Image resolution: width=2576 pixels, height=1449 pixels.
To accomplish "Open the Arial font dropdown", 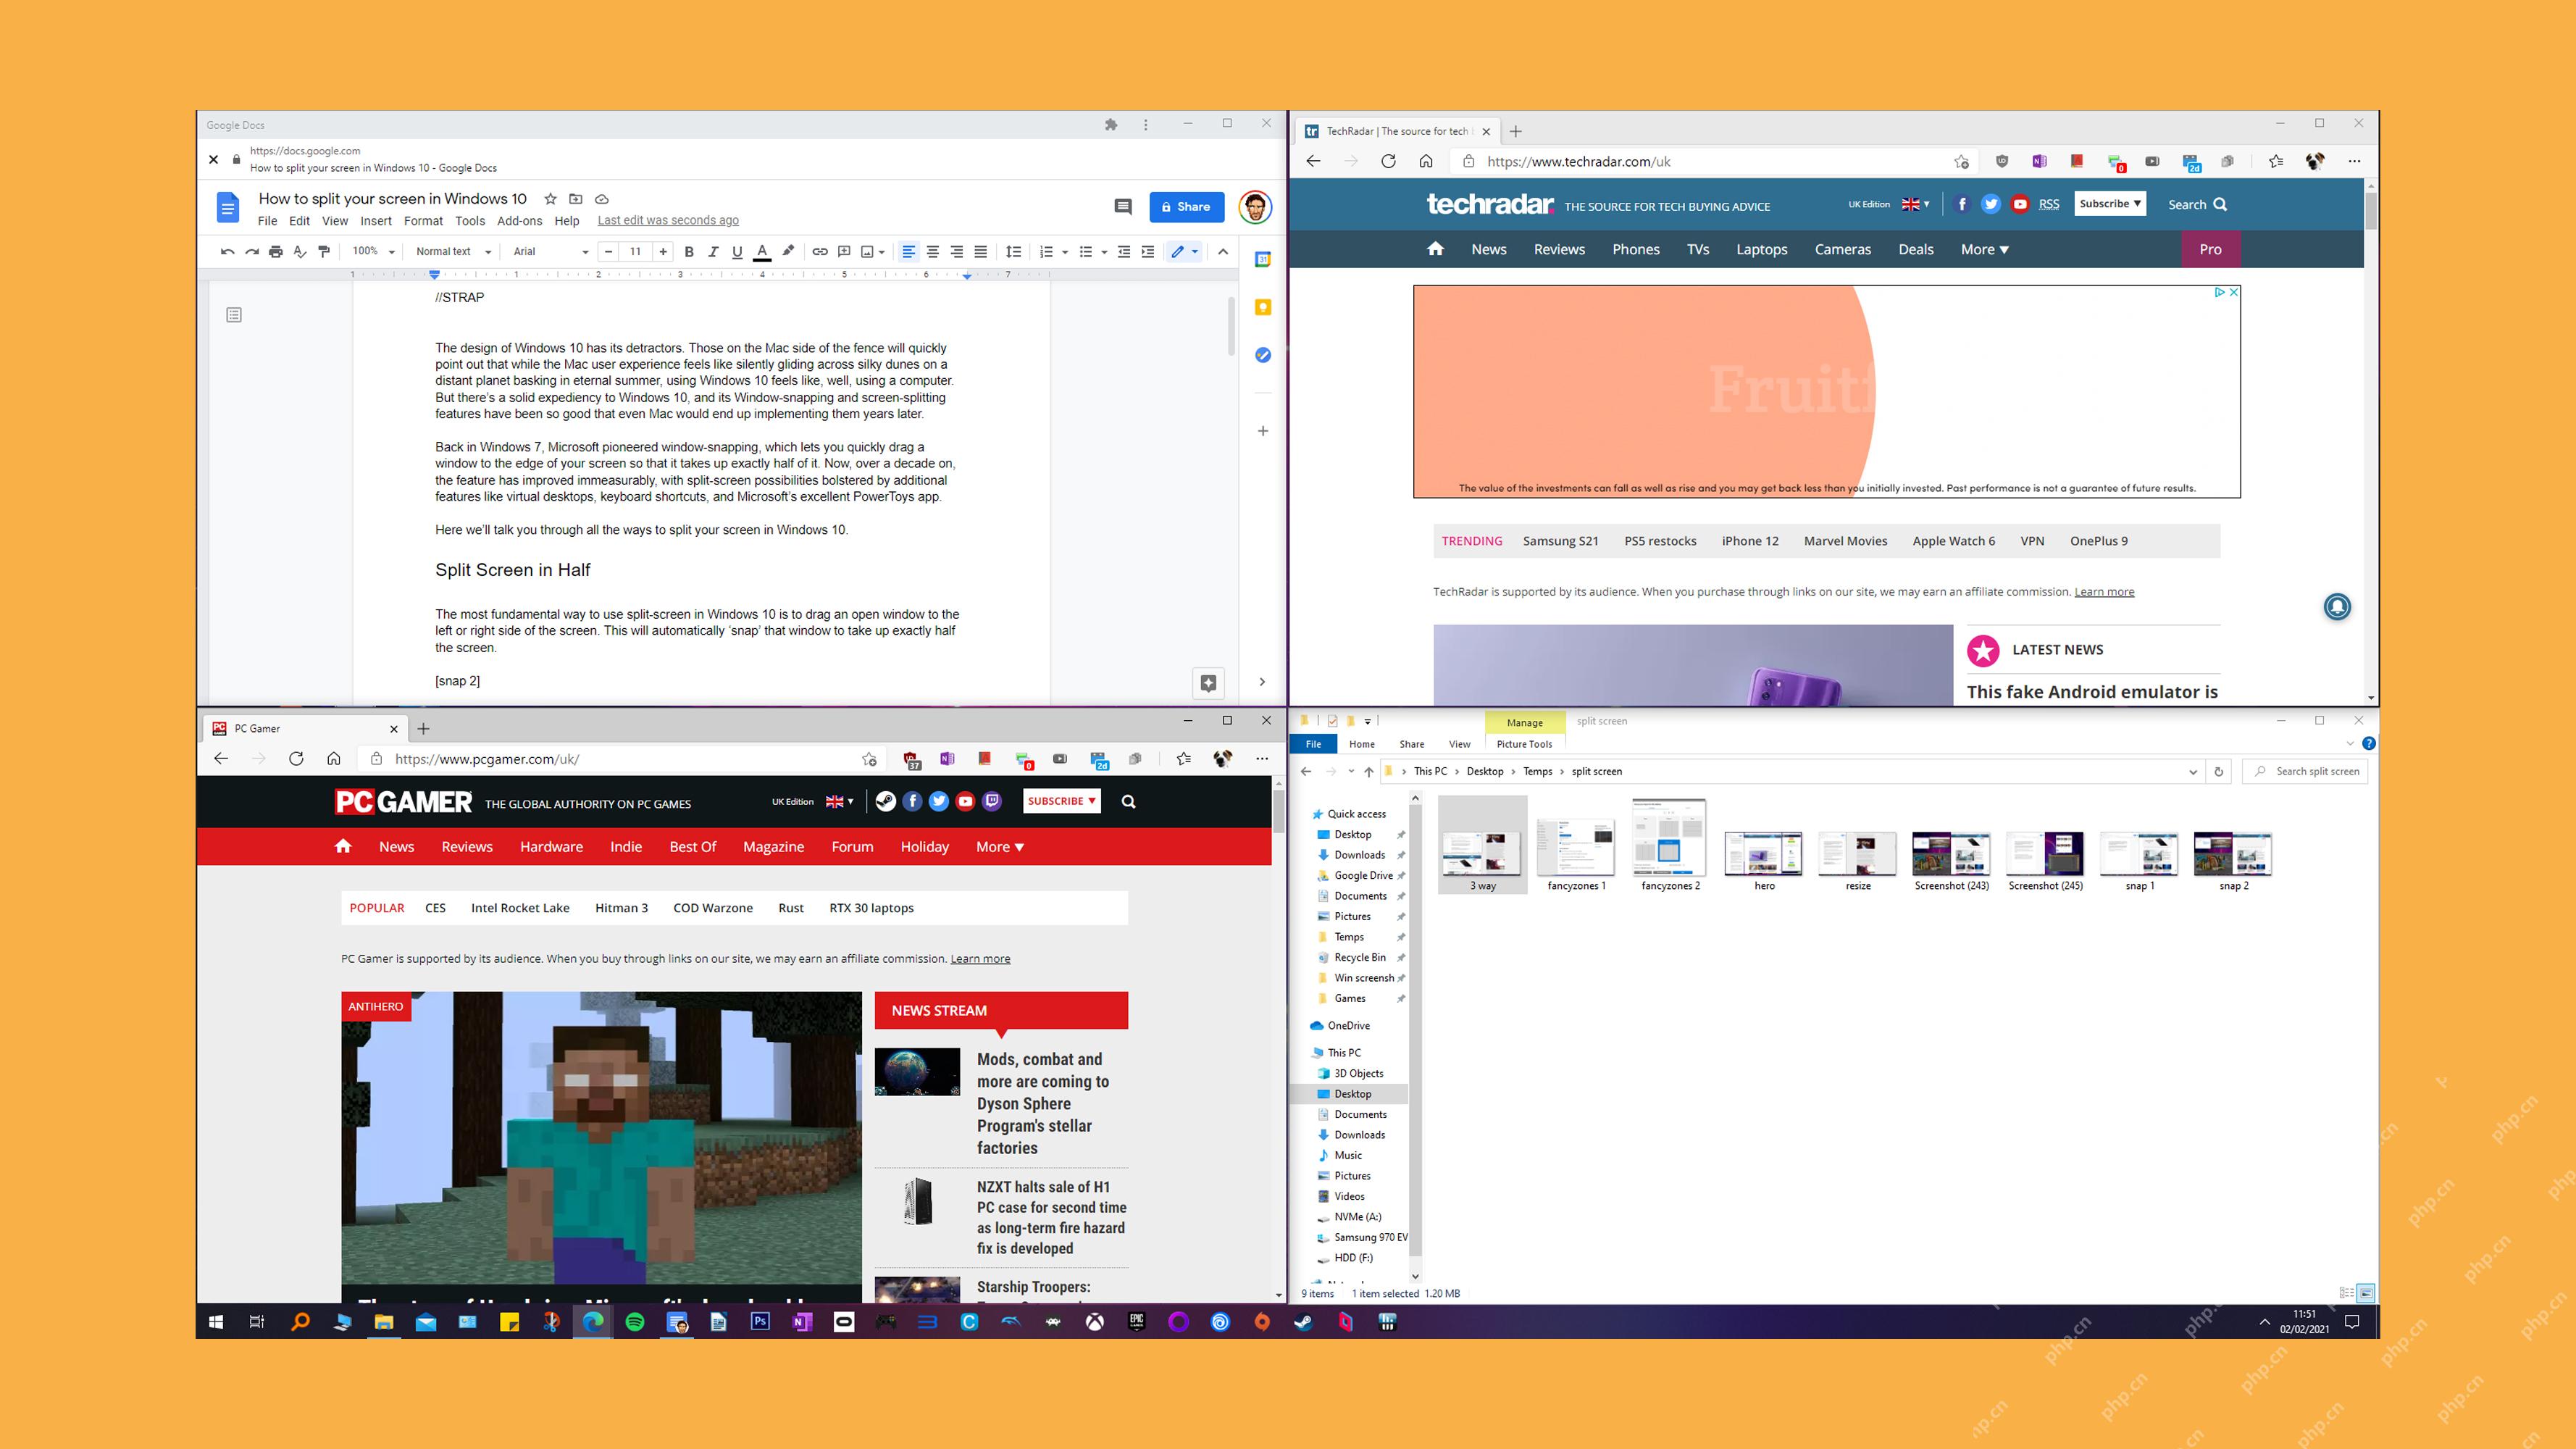I will (550, 252).
